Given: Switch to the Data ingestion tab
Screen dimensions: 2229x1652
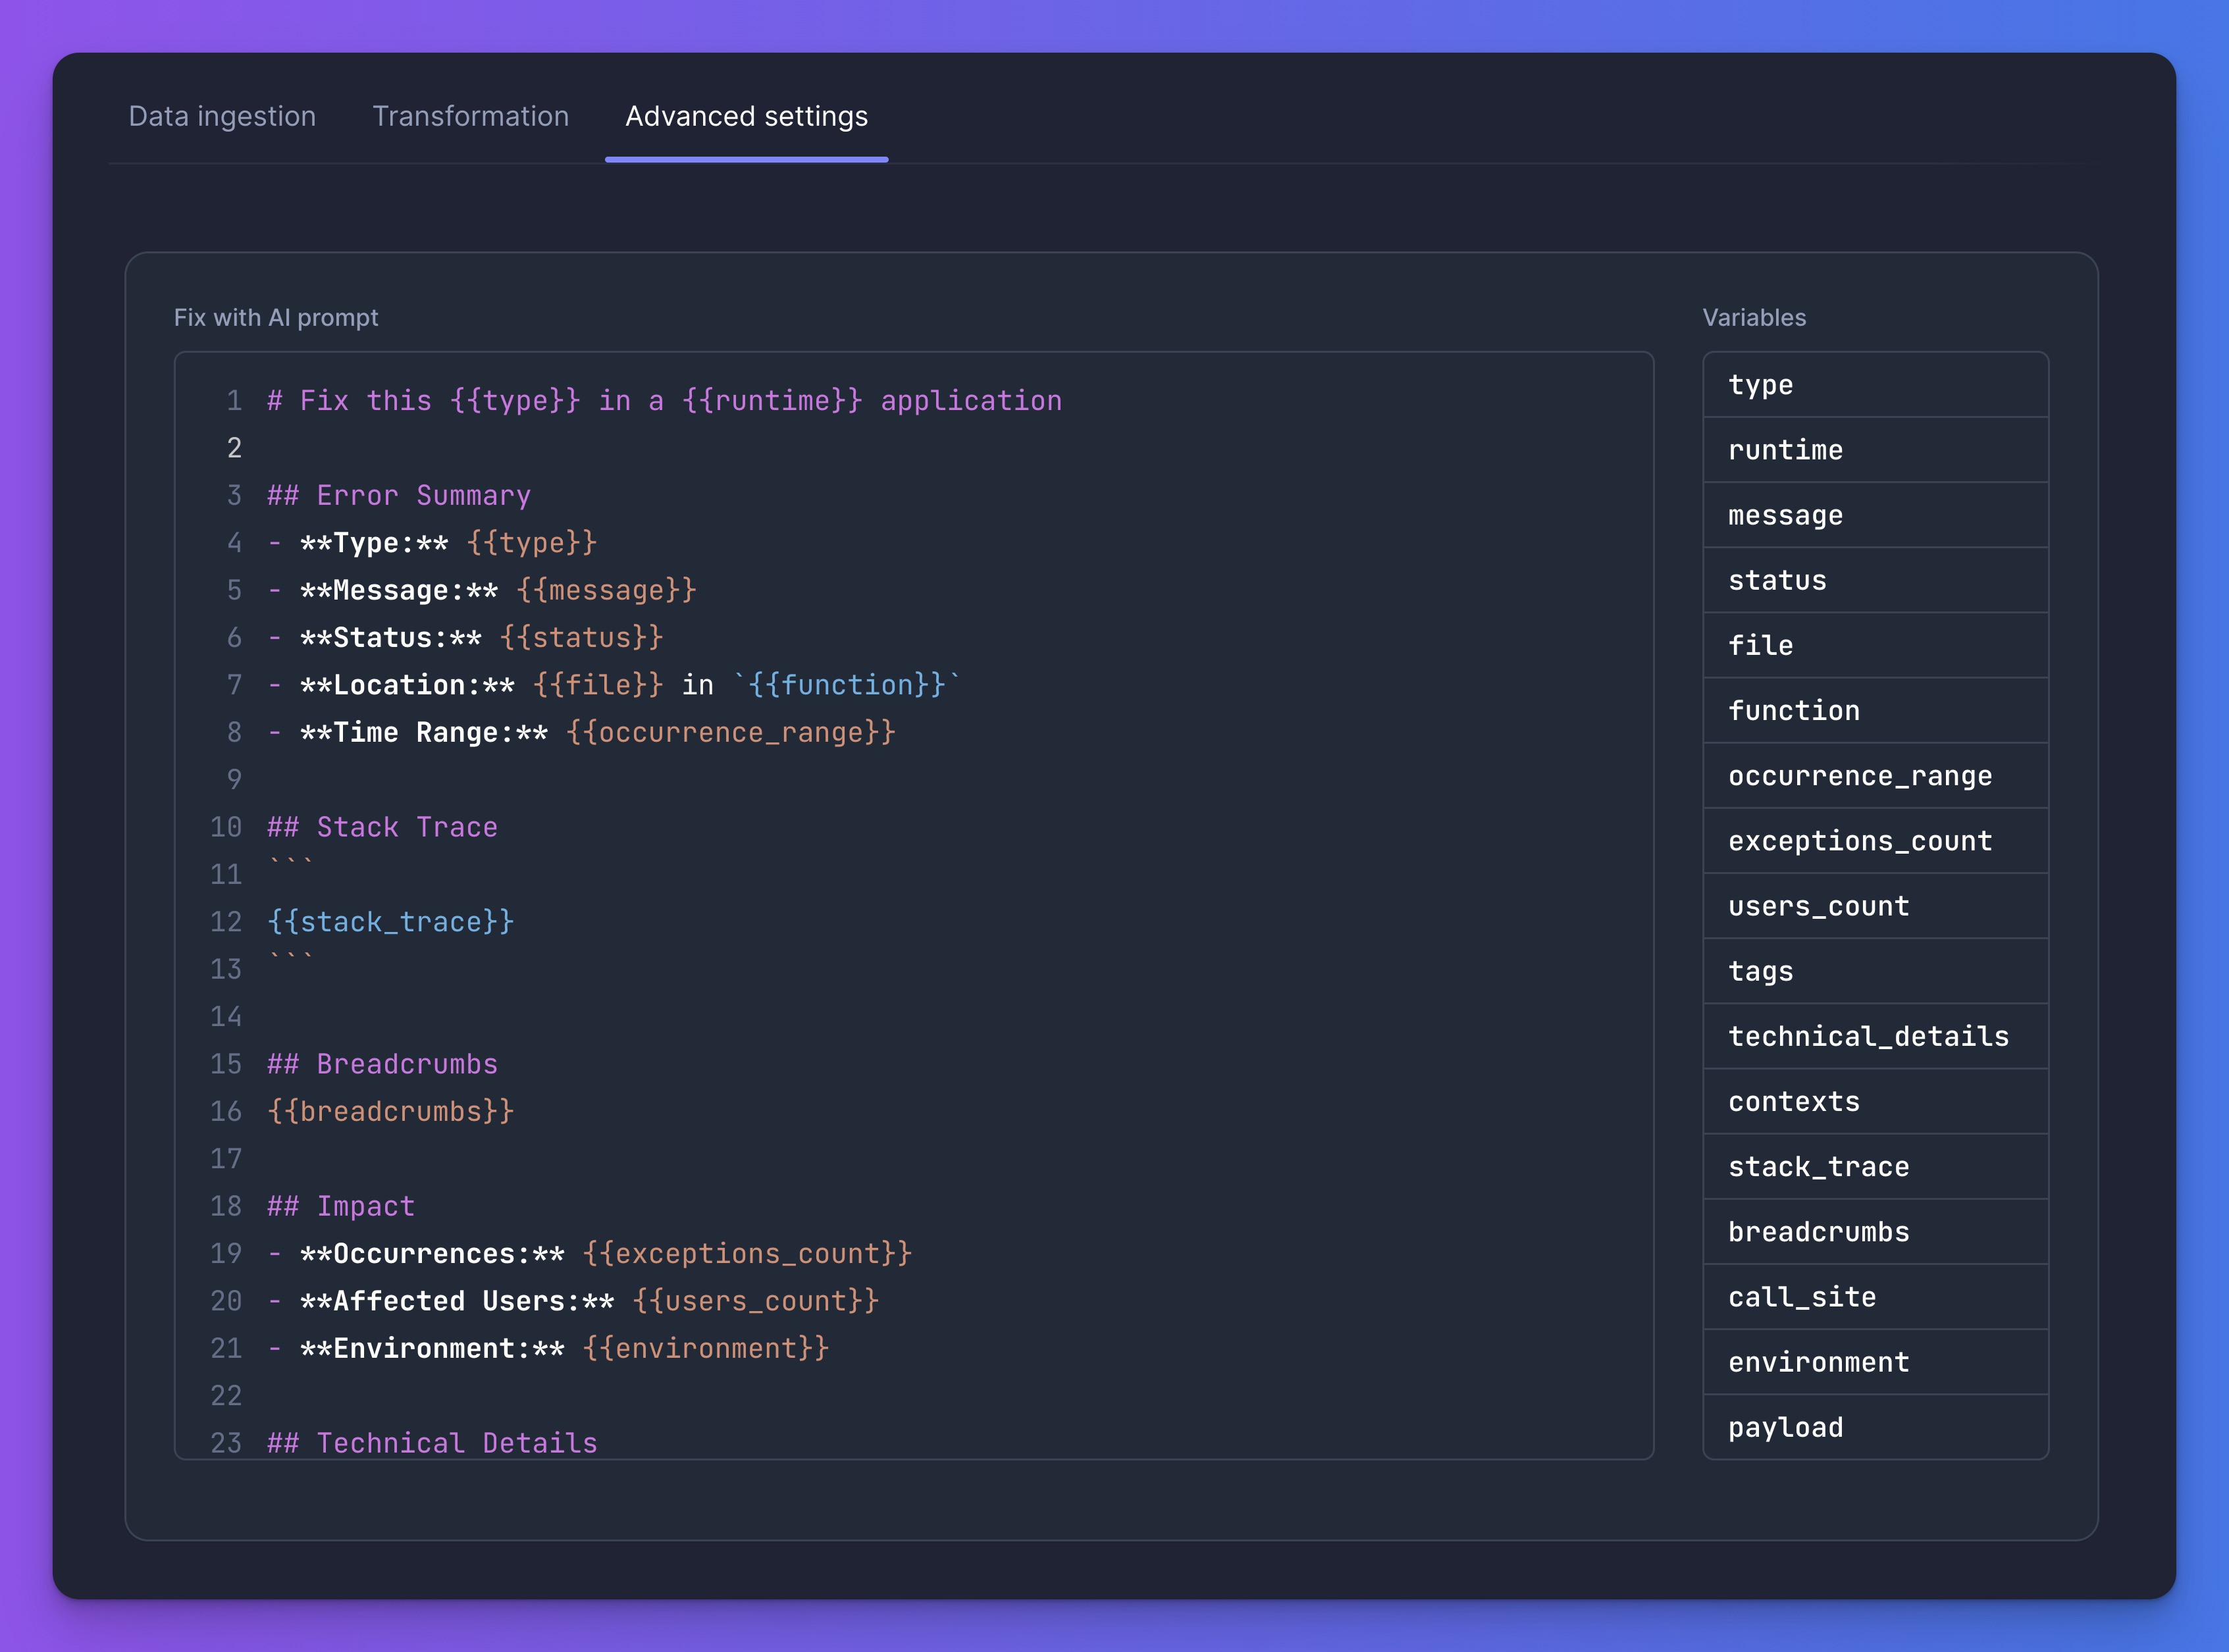Looking at the screenshot, I should click(222, 116).
